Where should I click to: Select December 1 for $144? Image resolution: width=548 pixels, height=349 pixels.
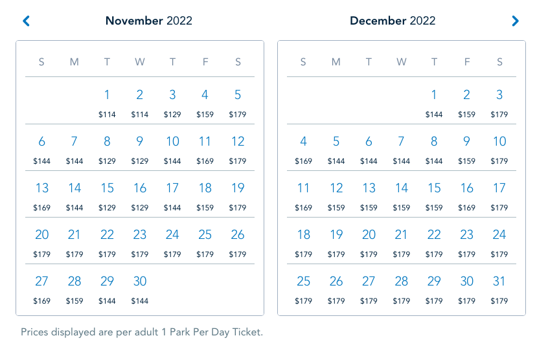tap(434, 102)
